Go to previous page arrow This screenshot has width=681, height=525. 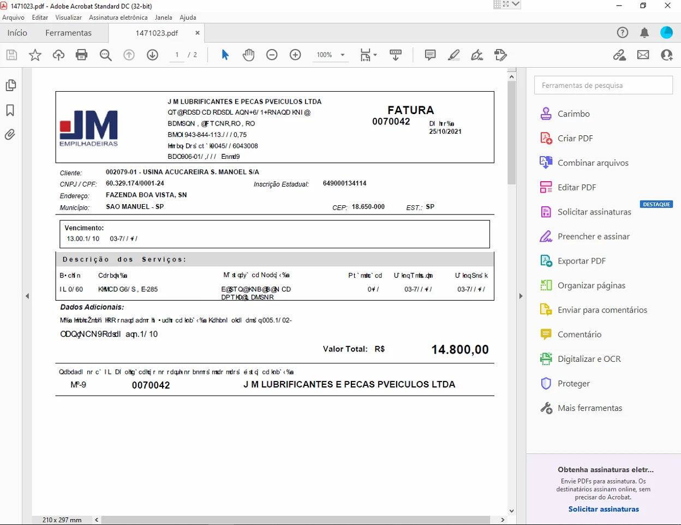coord(129,55)
